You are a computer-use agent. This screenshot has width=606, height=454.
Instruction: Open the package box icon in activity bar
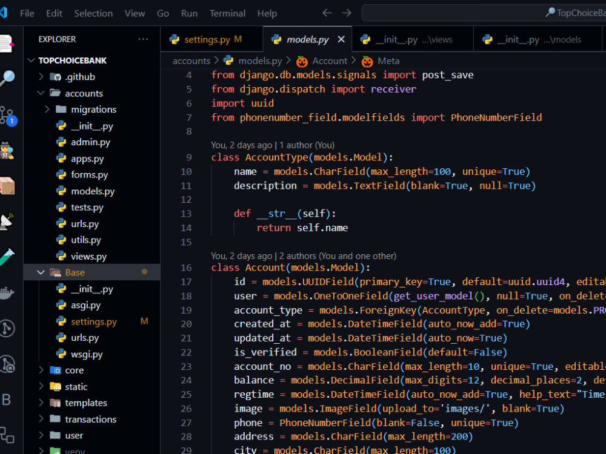(7, 186)
